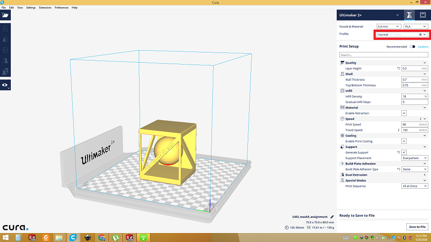Image resolution: width=431 pixels, height=242 pixels.
Task: Uncheck Enable Retraction checkbox
Action: [404, 113]
